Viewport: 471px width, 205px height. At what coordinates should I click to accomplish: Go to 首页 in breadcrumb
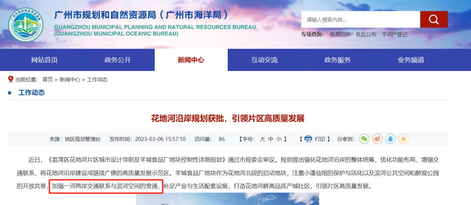[x=48, y=79]
